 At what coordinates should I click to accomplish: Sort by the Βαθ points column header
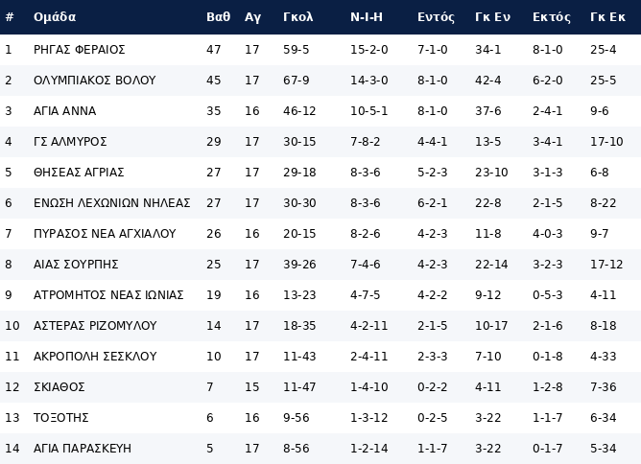(218, 17)
